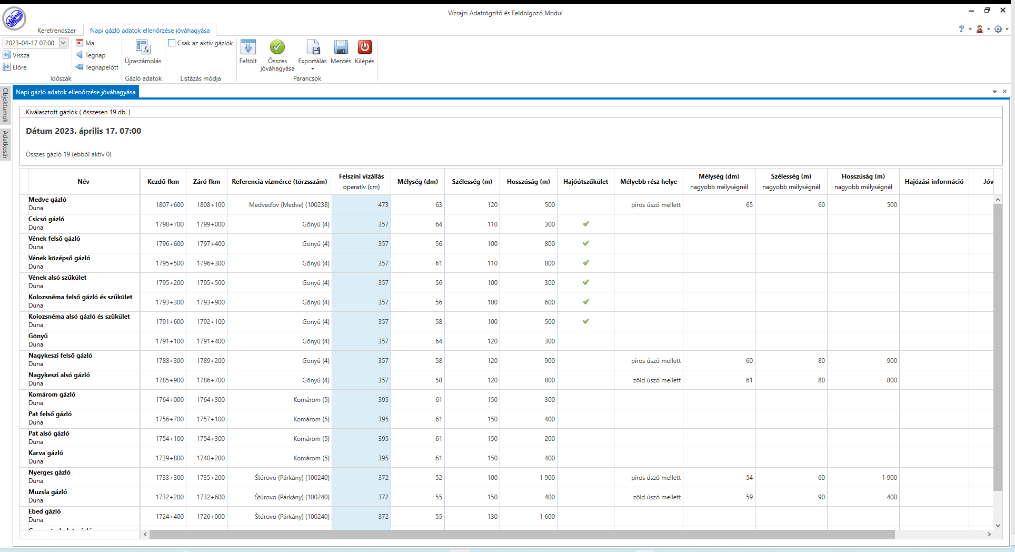Click the vertical scrollbar thumb
The width and height of the screenshot is (1015, 552).
coord(998,347)
